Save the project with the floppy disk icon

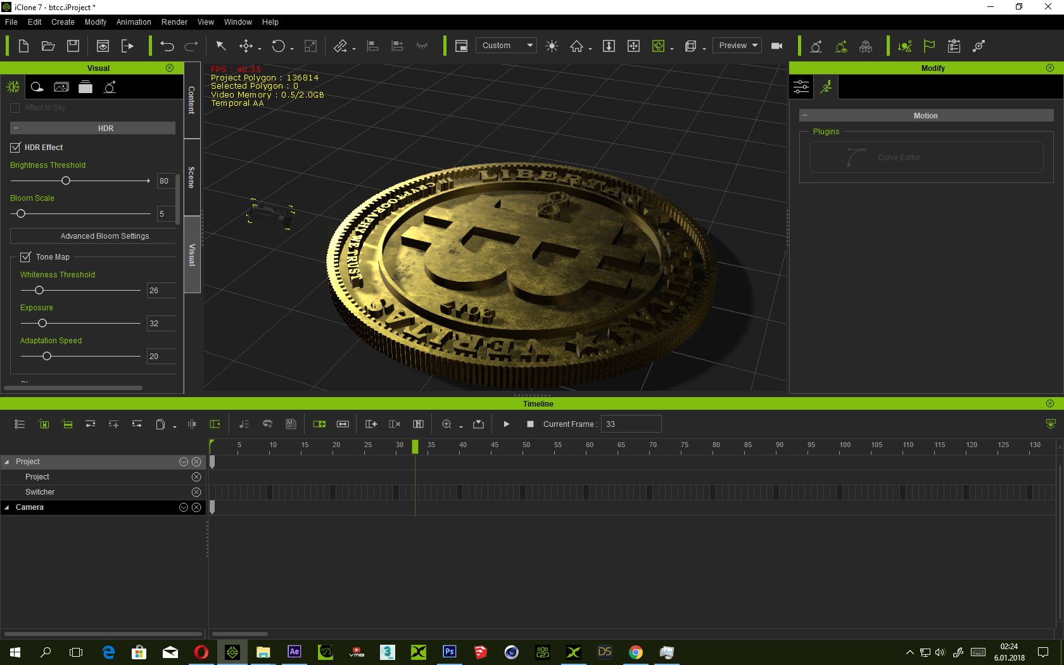[x=73, y=46]
